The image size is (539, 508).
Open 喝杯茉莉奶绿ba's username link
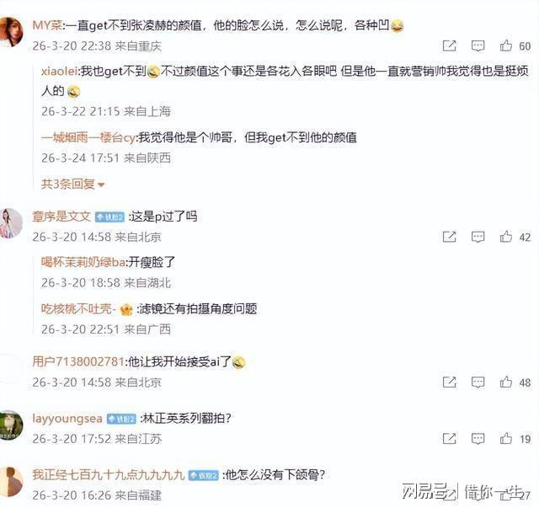click(83, 263)
